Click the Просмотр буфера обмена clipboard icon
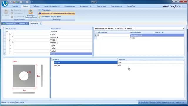The height and width of the screenshot is (106, 188). pos(31,12)
